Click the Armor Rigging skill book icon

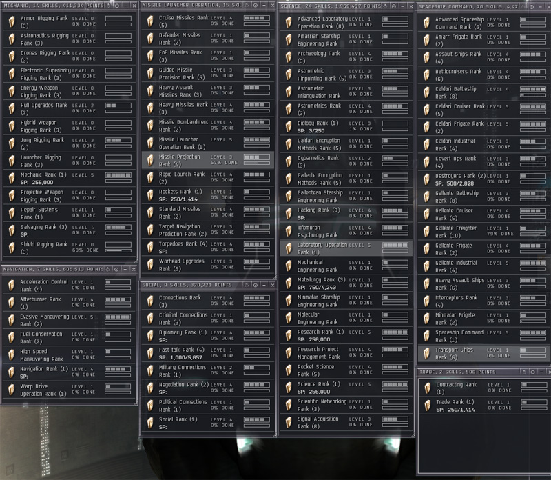point(12,21)
